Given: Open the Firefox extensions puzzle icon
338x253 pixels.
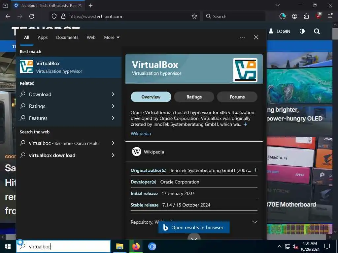Looking at the screenshot, I should [306, 16].
